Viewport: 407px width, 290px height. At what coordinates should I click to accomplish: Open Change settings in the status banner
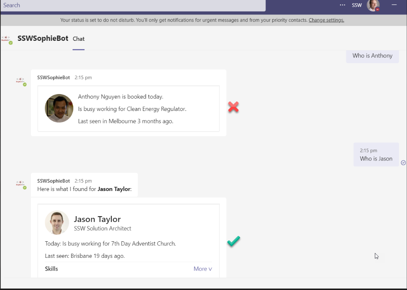pyautogui.click(x=326, y=20)
